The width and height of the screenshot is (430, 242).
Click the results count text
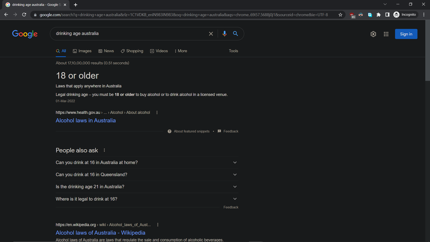92,63
